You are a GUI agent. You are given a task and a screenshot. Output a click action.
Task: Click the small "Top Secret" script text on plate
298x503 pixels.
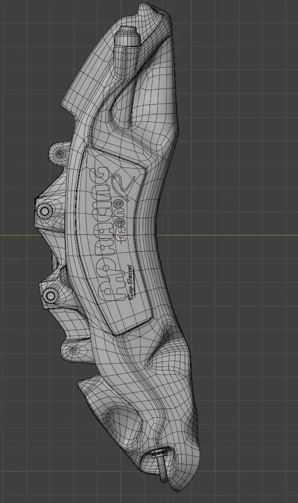pyautogui.click(x=129, y=282)
